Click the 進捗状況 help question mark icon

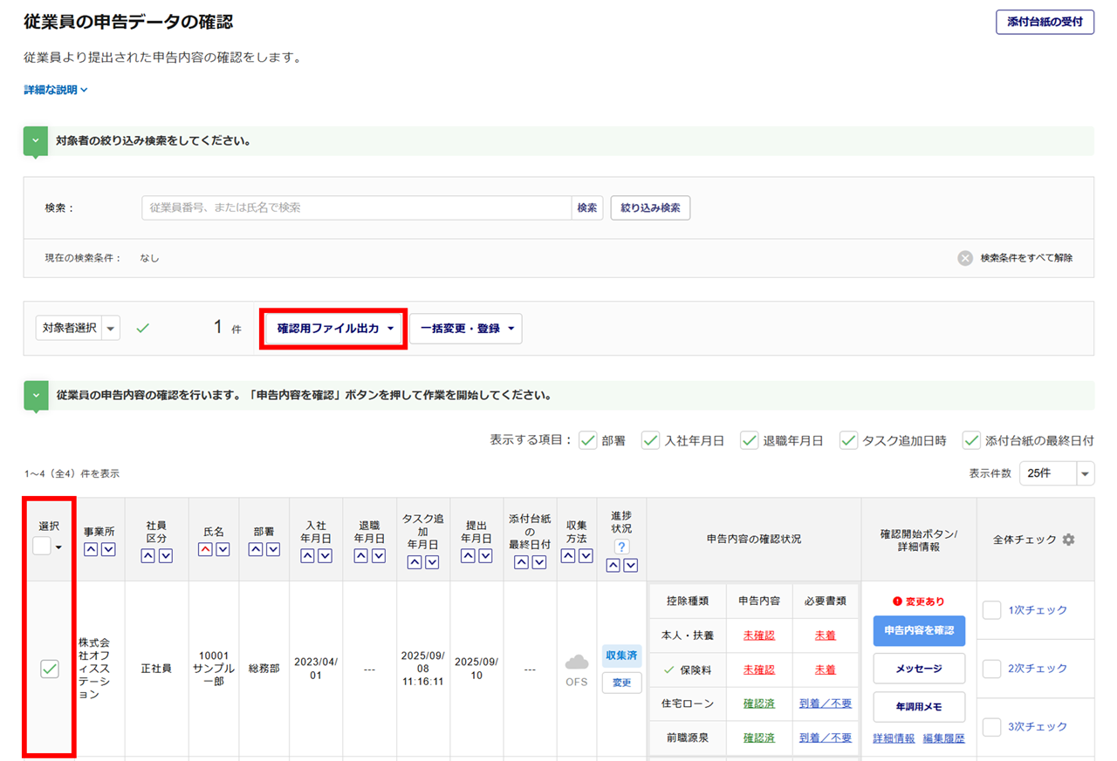tap(621, 547)
